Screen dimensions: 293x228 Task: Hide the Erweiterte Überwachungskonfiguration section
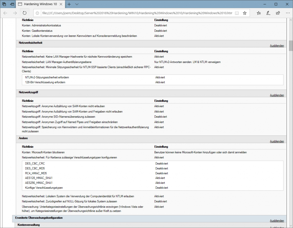[277, 221]
